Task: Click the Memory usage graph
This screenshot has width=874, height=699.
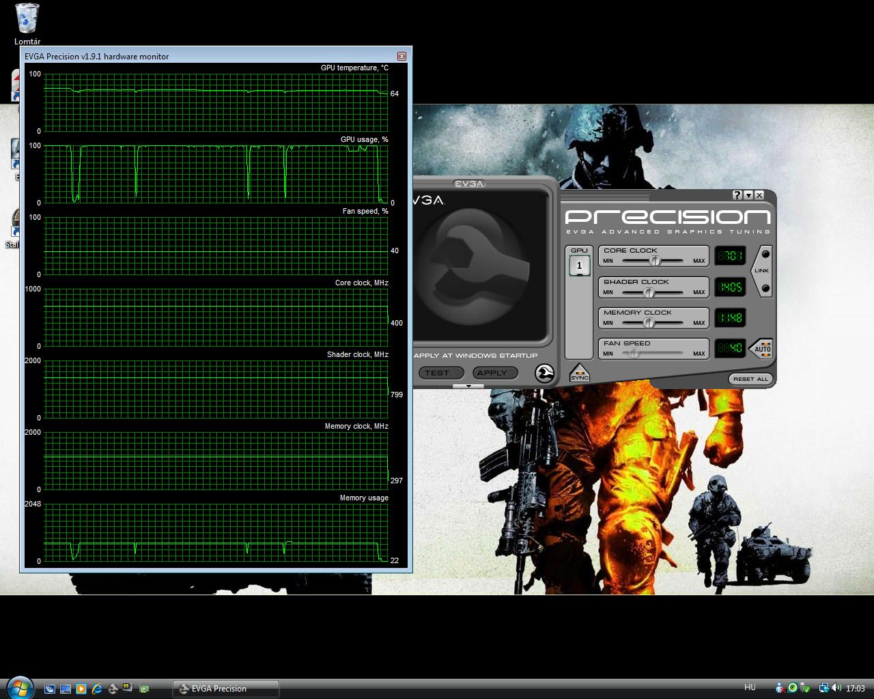Action: 216,532
